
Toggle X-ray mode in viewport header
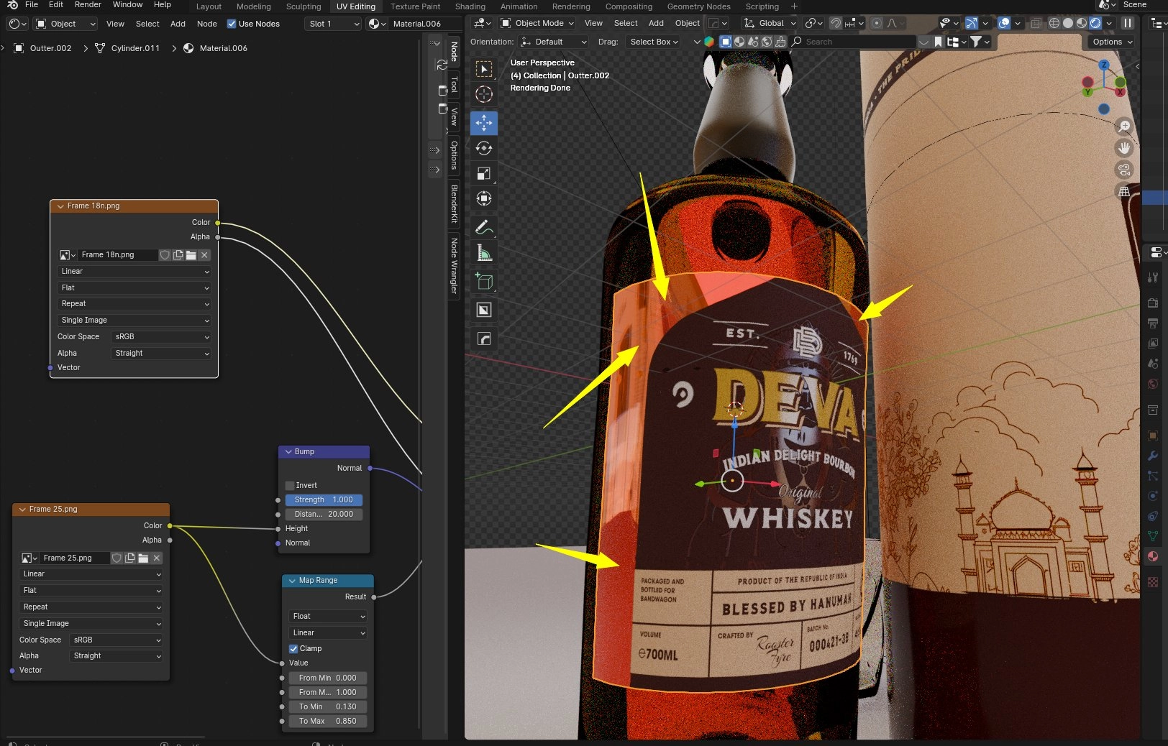1036,23
